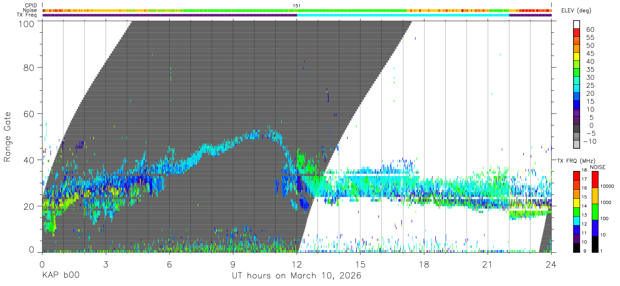The image size is (620, 286).
Task: Click the red TX FRQ swatch between 18 and 17
Action: (577, 176)
